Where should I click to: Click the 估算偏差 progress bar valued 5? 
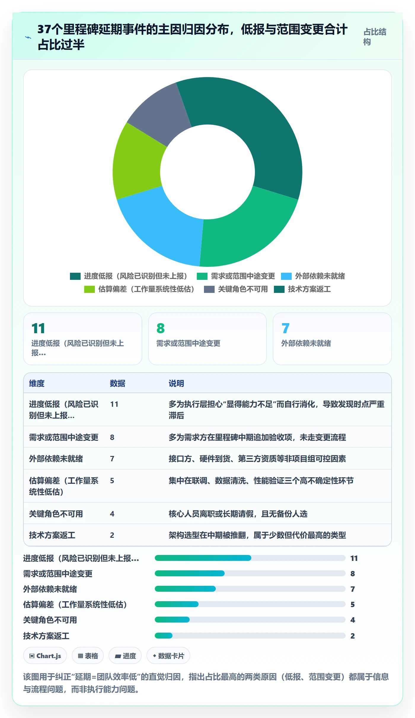pos(250,604)
